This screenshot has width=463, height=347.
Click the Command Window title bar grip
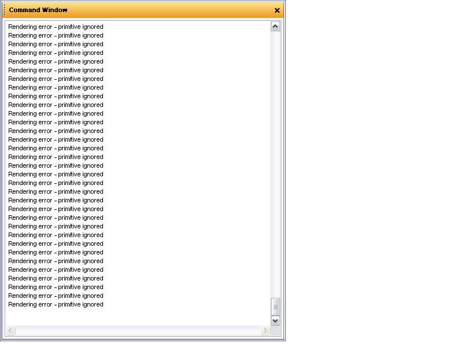5,10
